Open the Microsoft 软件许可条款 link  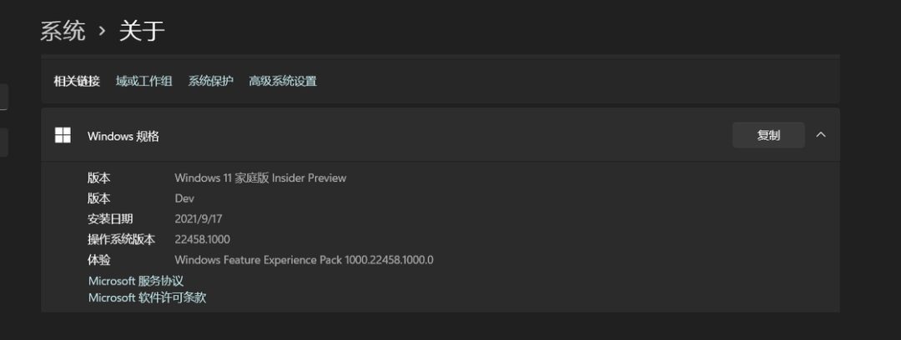tap(147, 297)
